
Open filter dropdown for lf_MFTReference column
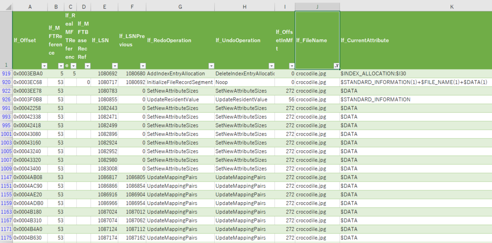click(61, 66)
